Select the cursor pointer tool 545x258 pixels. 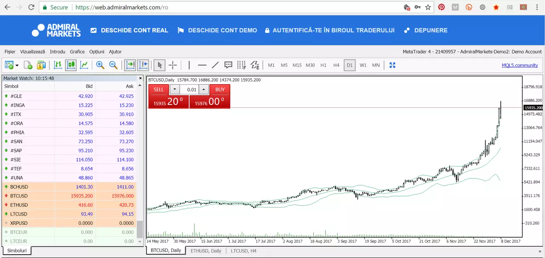(x=160, y=65)
